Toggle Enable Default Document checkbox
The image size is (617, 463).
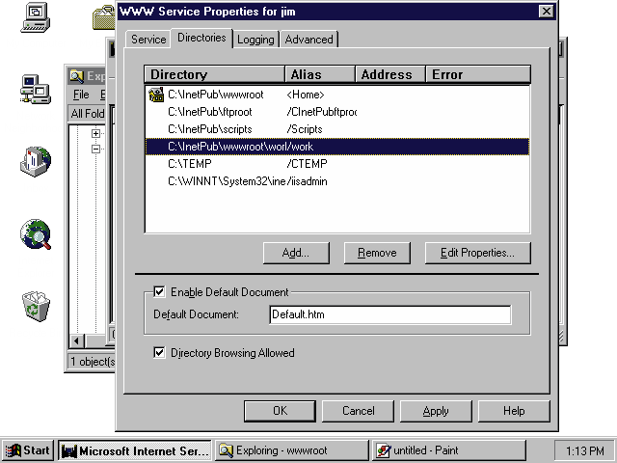pyautogui.click(x=159, y=291)
